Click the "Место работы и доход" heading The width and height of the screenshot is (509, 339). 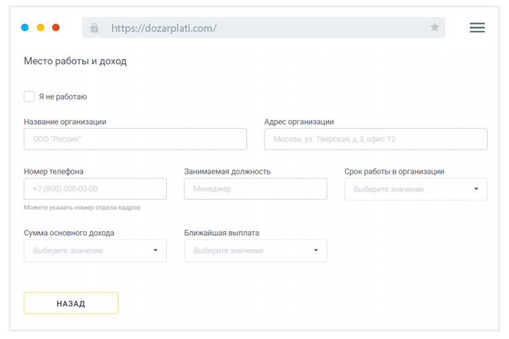pyautogui.click(x=75, y=61)
